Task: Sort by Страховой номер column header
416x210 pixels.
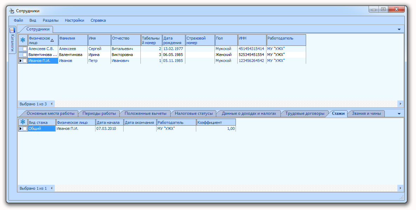Action: tap(200, 40)
